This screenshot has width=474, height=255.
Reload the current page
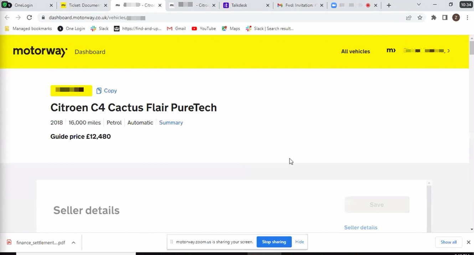coord(30,17)
